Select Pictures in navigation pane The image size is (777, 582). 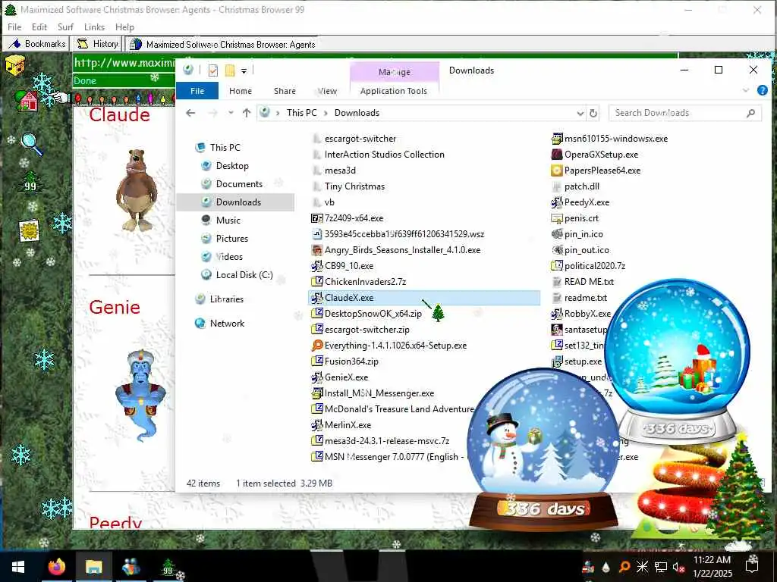(x=232, y=239)
